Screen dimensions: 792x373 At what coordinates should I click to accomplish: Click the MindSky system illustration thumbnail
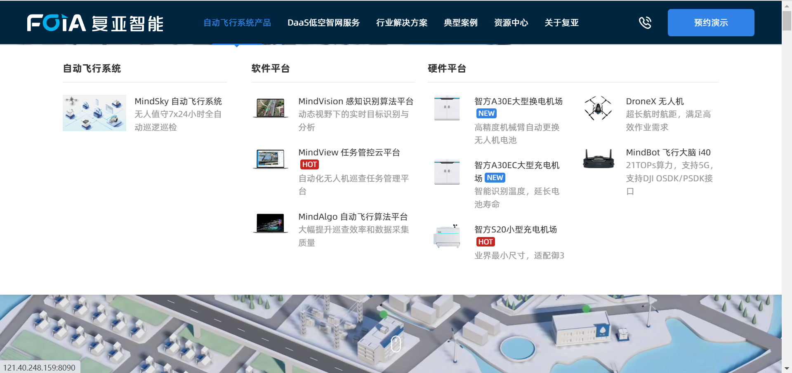[94, 113]
